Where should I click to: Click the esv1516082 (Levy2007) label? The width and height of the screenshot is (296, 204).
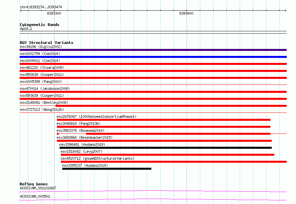(x=81, y=151)
